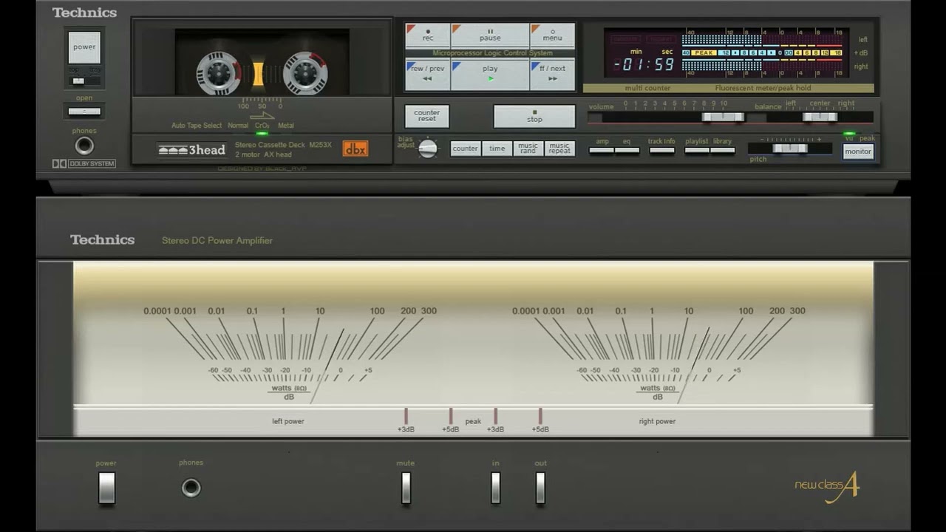Open the deck menu button
Screen dimensions: 946x532
552,35
